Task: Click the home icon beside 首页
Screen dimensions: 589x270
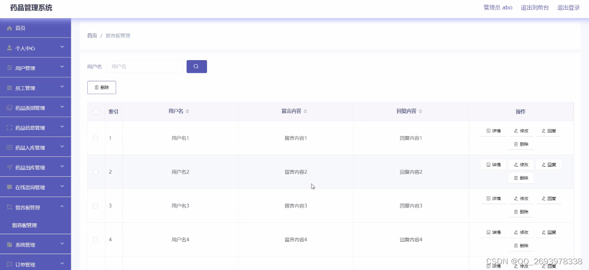Action: tap(9, 27)
